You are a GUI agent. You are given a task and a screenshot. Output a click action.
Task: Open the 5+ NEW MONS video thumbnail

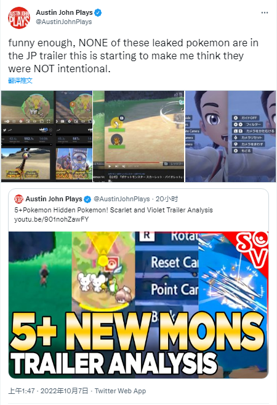pyautogui.click(x=138, y=305)
